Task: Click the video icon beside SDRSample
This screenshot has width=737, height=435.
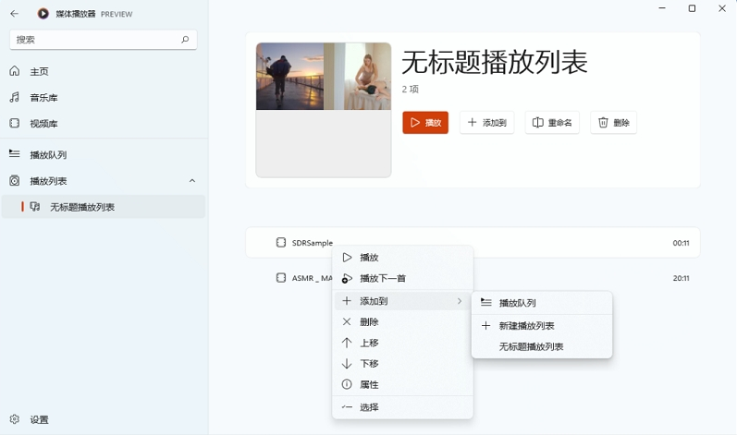Action: click(x=281, y=243)
